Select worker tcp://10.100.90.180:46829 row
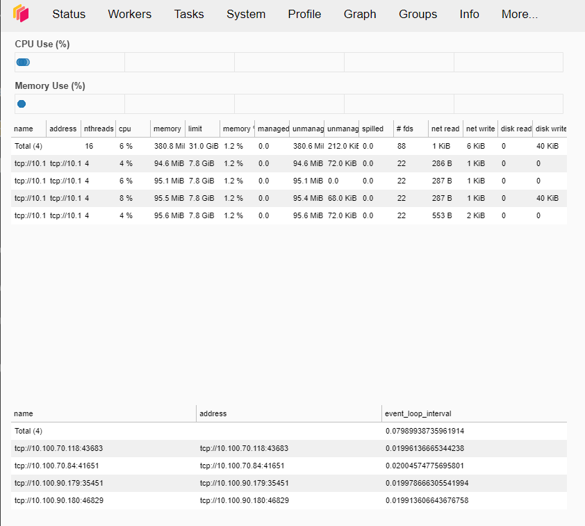The width and height of the screenshot is (585, 526). (58, 500)
